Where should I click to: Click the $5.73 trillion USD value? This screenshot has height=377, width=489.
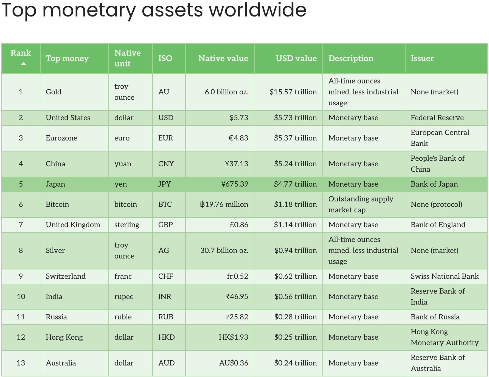click(x=295, y=118)
